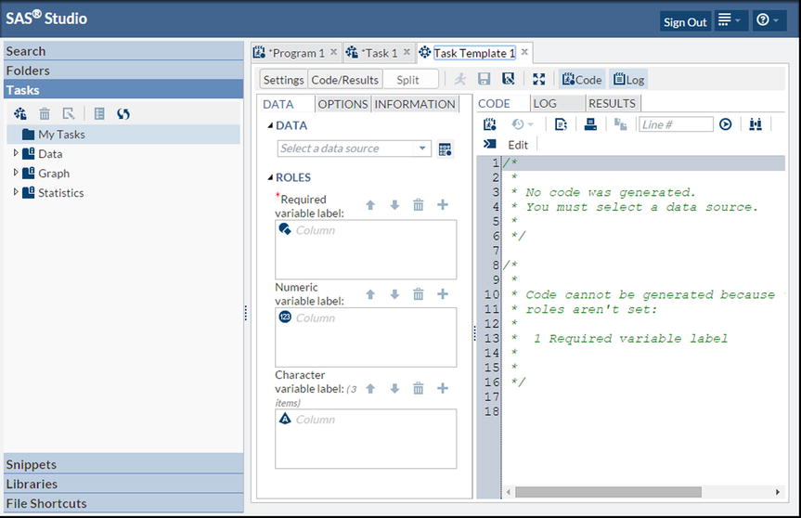Delete column from Numeric variable label role
Screen dimensions: 801x518
point(419,293)
